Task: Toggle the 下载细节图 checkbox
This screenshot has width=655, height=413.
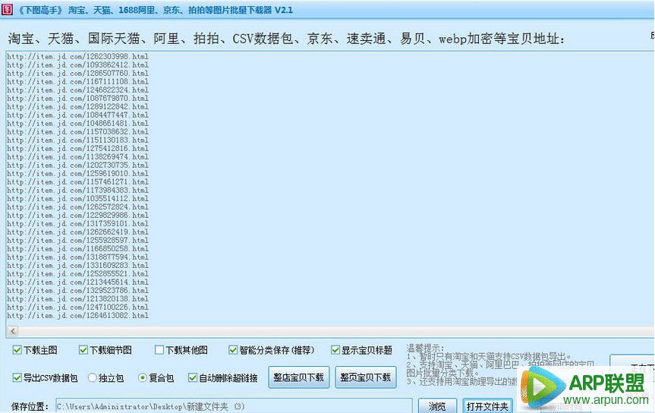Action: pyautogui.click(x=83, y=350)
